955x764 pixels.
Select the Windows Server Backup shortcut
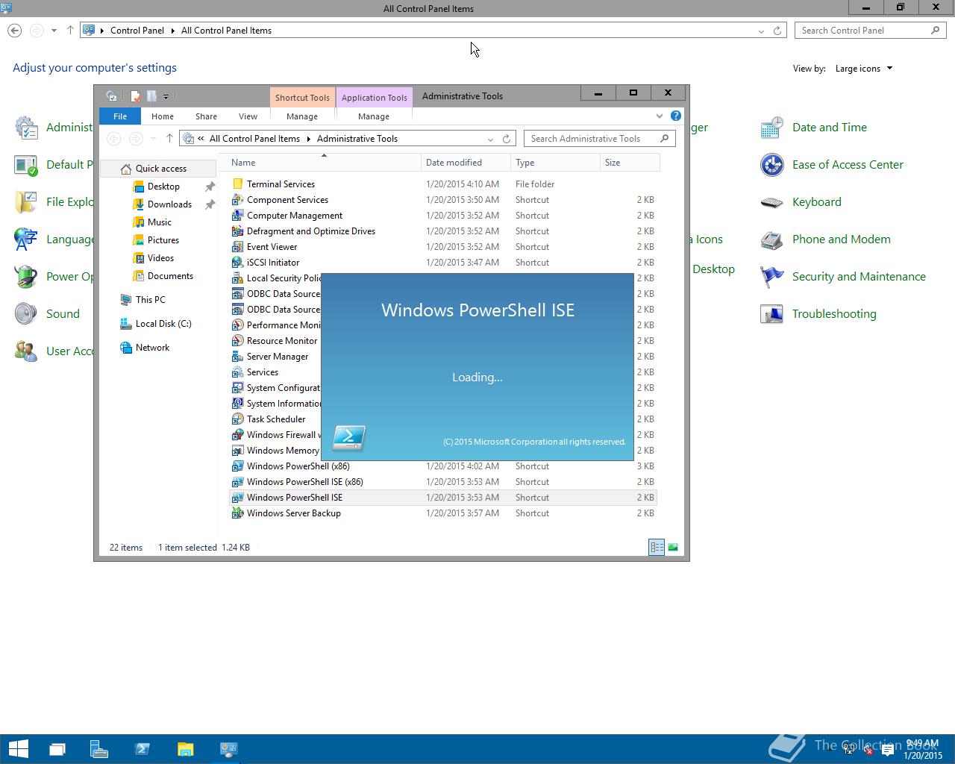[x=293, y=513]
